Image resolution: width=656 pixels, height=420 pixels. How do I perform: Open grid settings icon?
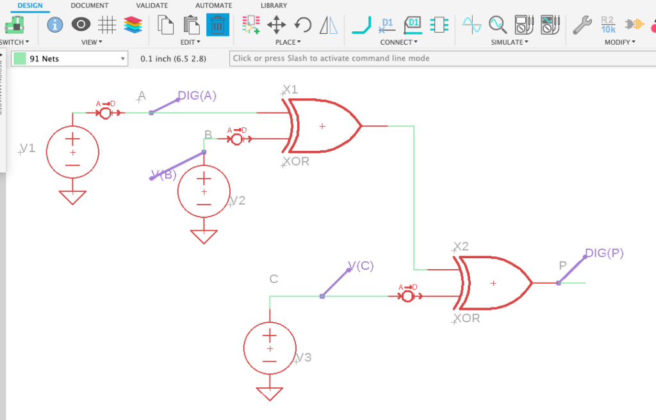point(107,25)
